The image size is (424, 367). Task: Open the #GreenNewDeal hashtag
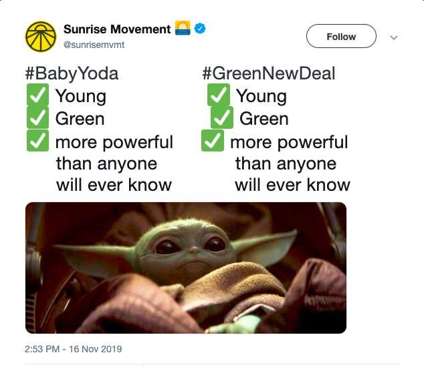click(x=268, y=73)
